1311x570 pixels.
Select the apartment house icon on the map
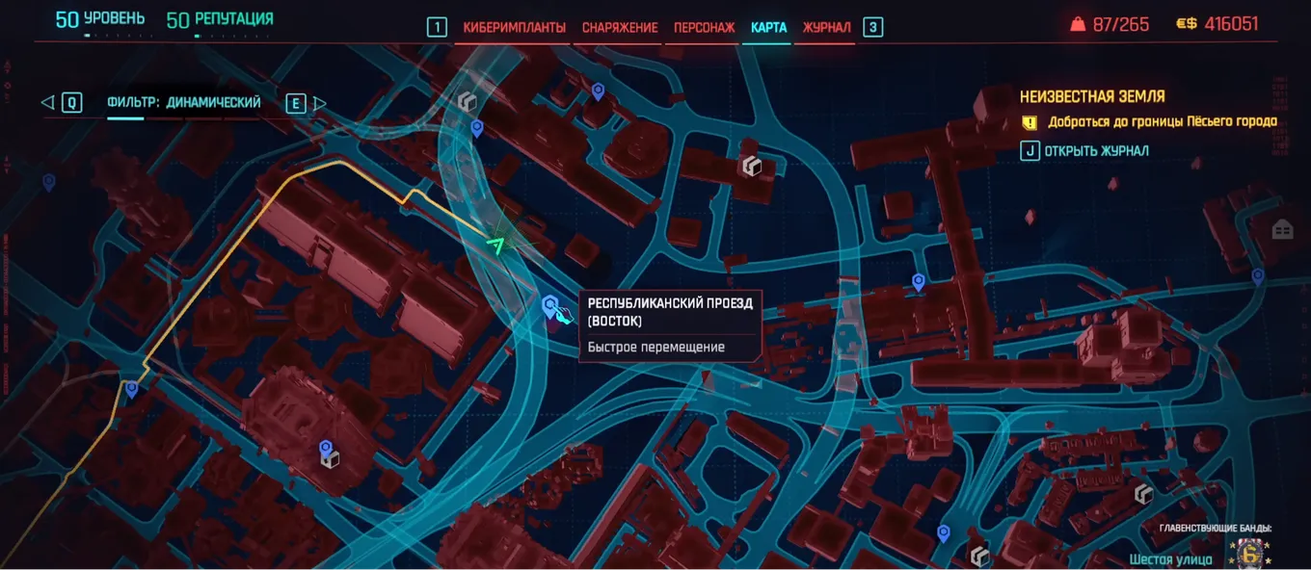click(1282, 230)
